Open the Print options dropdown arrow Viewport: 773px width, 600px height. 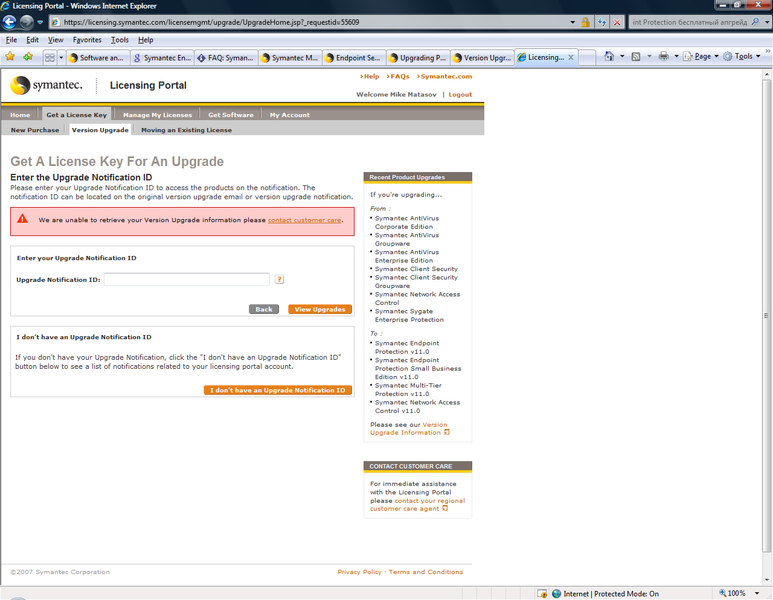pyautogui.click(x=676, y=56)
